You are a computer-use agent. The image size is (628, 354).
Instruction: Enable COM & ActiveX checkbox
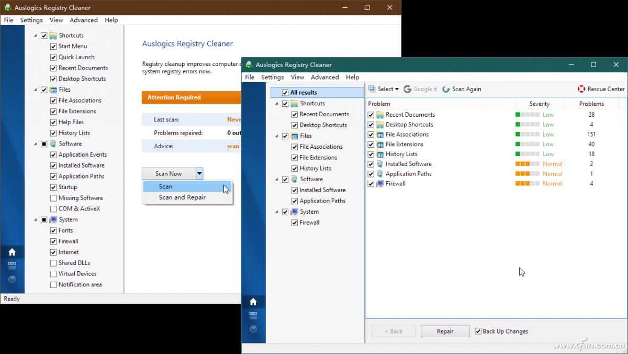[53, 209]
